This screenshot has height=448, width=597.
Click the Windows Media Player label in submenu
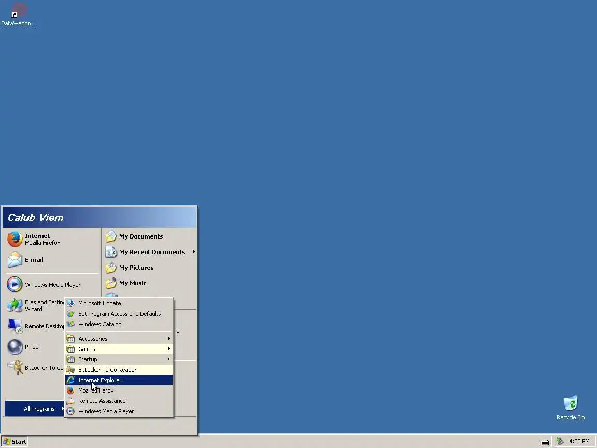tap(106, 411)
